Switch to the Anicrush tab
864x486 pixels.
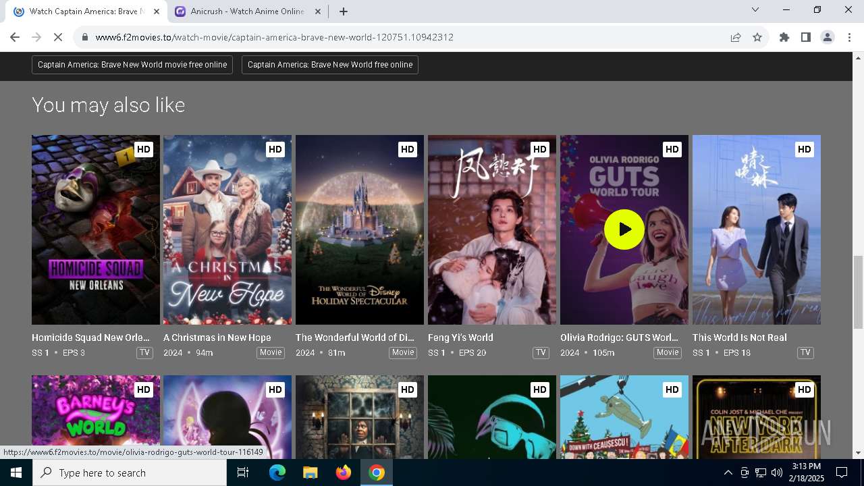[248, 11]
